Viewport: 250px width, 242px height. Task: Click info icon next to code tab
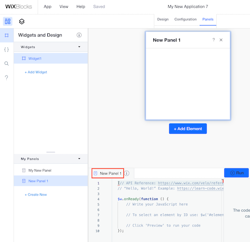coord(127,173)
